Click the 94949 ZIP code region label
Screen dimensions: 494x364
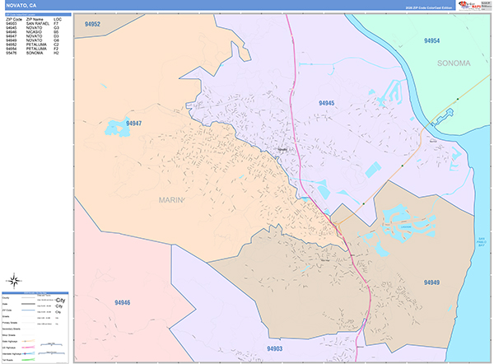click(432, 282)
